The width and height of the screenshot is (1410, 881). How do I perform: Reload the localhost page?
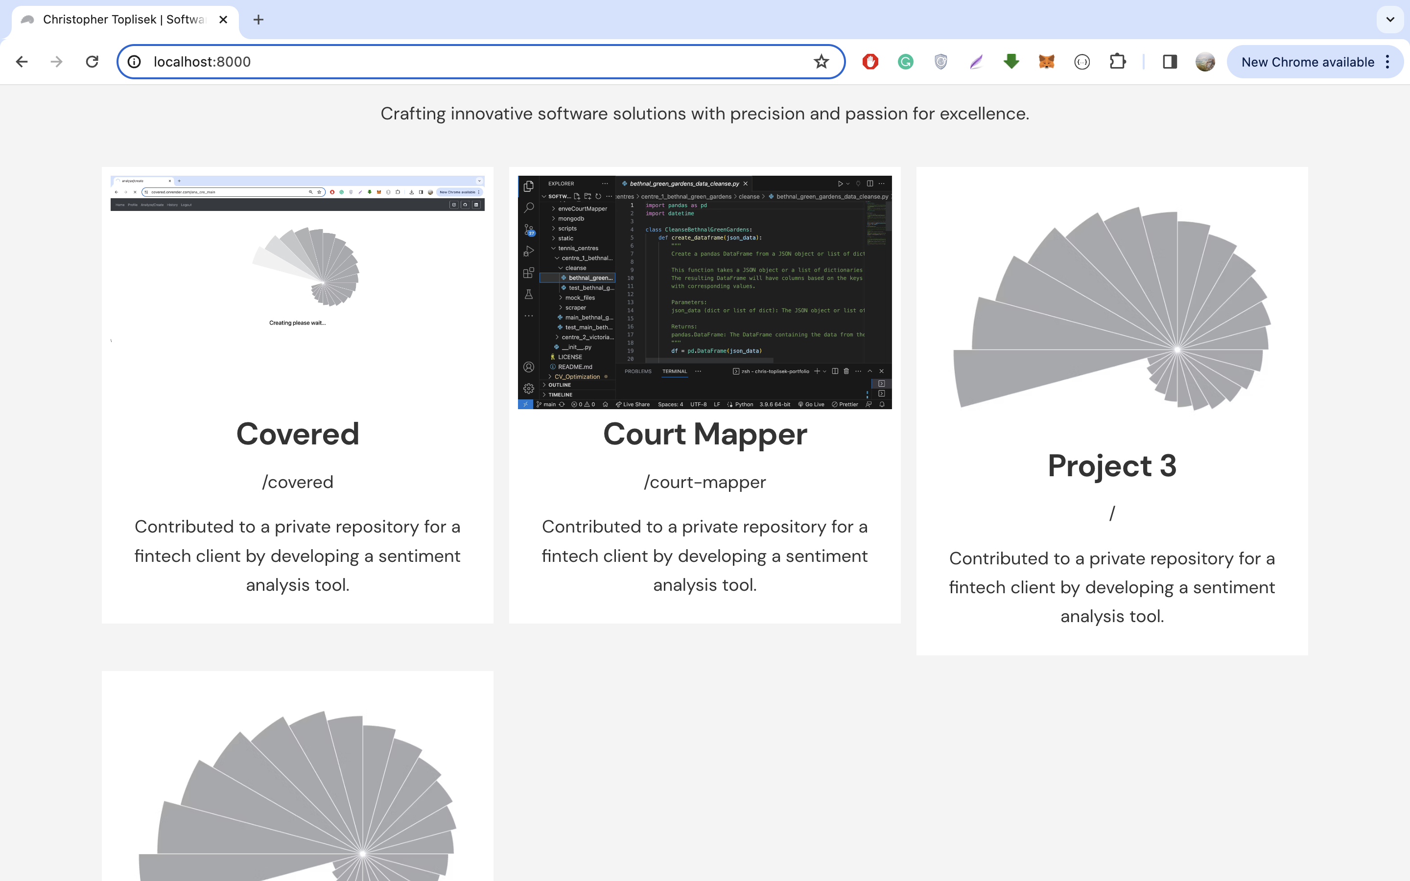92,61
